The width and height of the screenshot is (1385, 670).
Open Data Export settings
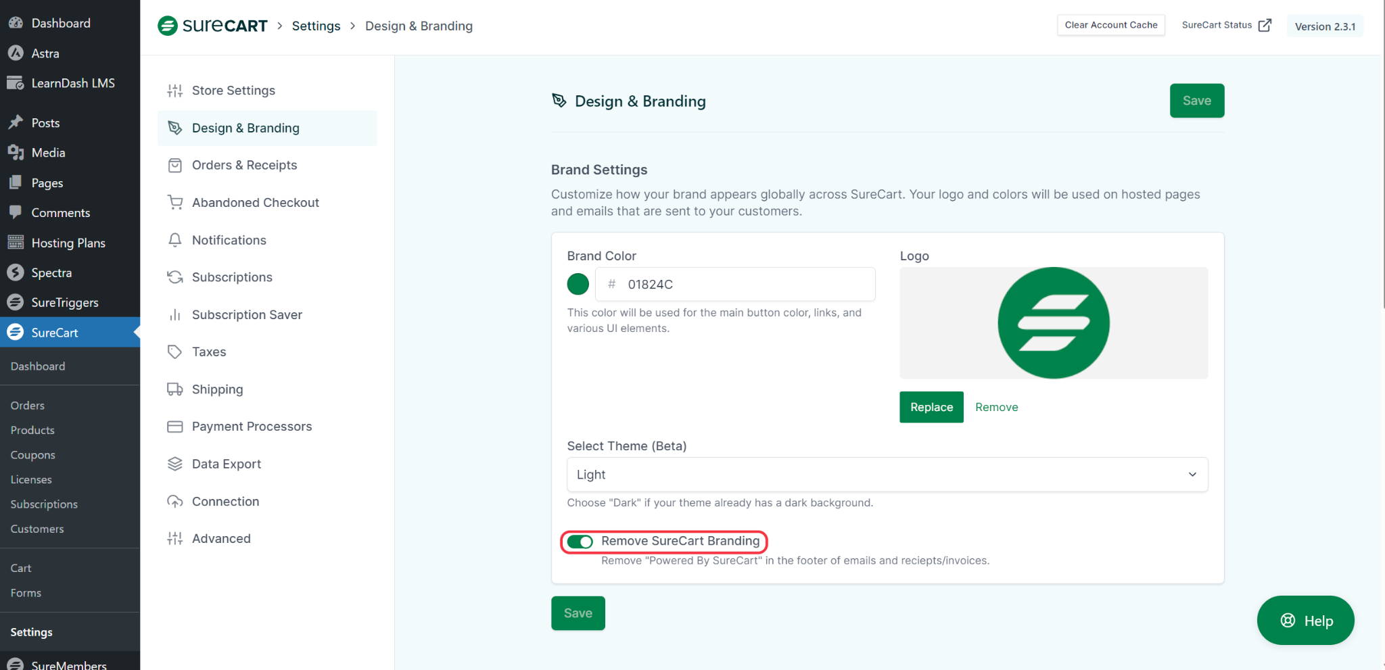pos(267,464)
